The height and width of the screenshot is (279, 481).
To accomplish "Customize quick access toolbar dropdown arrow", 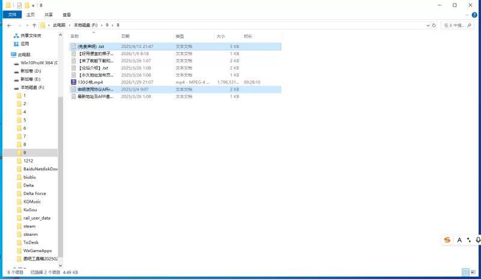I will click(34, 5).
